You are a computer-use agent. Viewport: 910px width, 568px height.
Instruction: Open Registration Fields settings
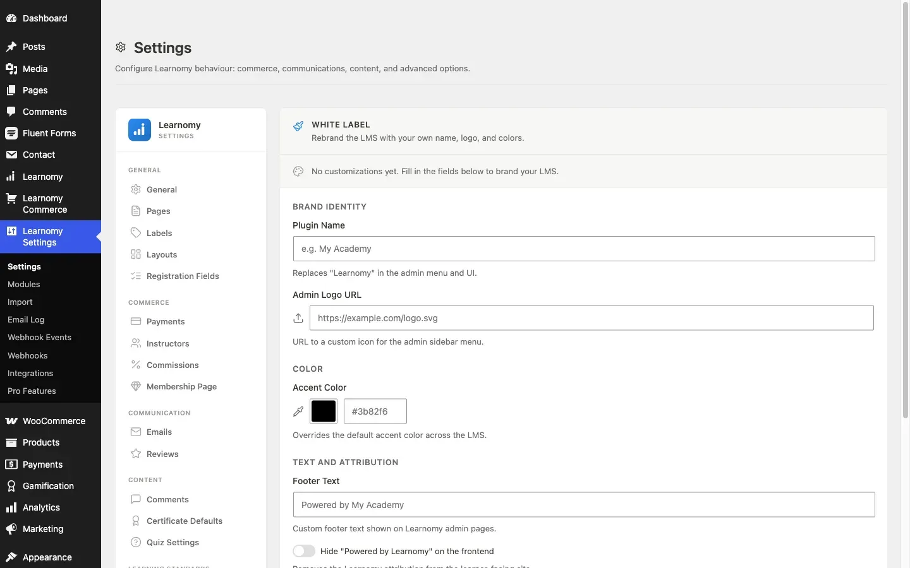pos(191,276)
